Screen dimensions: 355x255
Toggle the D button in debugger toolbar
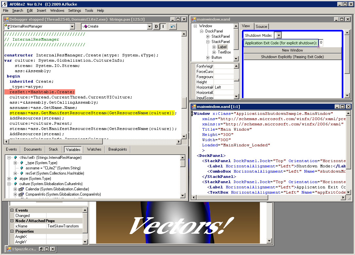click(156, 27)
